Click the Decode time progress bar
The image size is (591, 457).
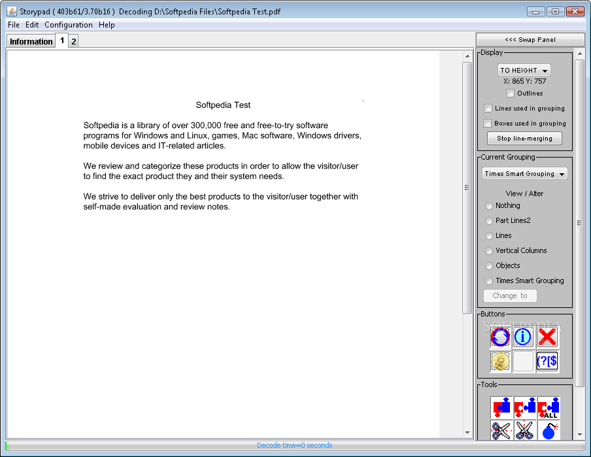[x=295, y=445]
